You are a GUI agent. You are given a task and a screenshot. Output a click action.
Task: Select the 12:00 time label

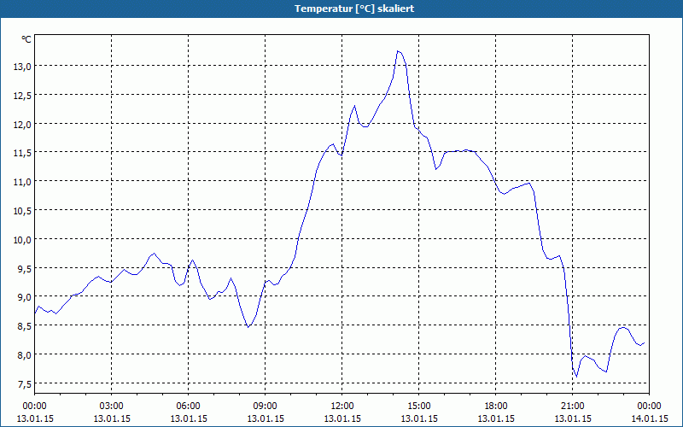(x=342, y=407)
